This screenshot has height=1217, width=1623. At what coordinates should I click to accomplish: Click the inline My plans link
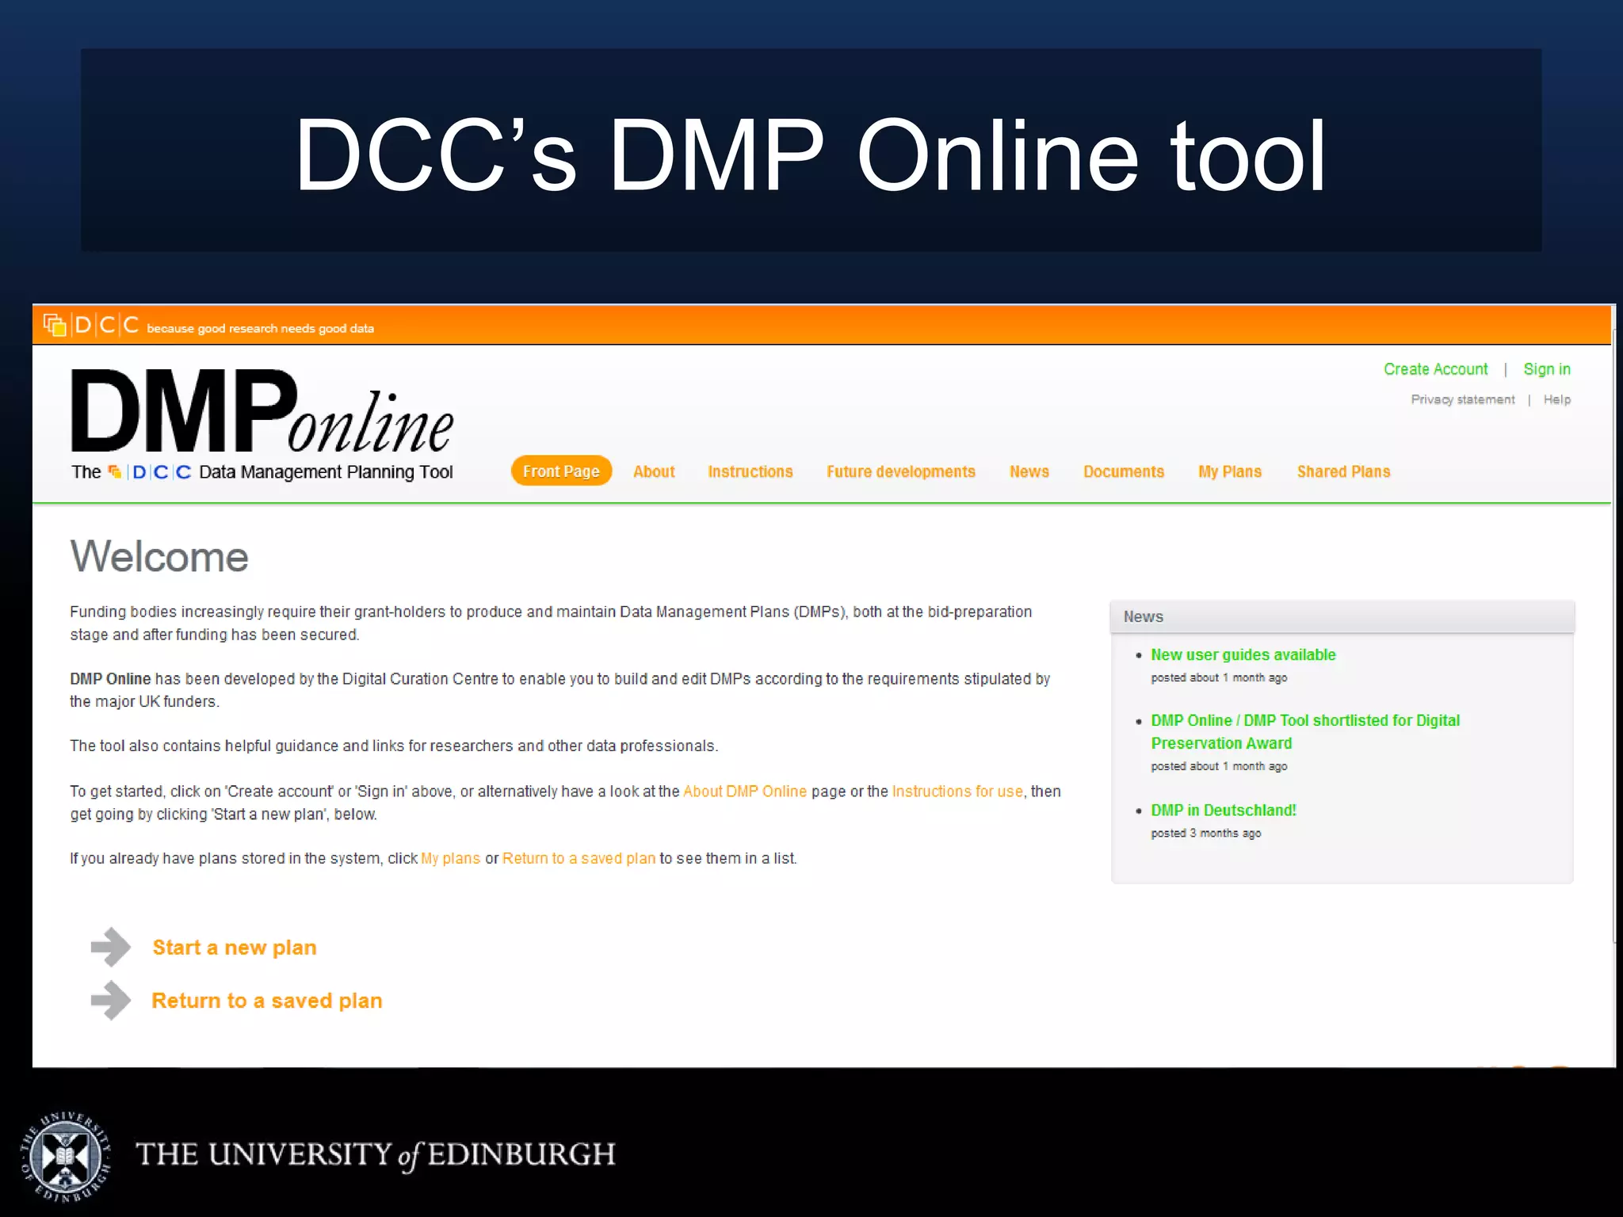click(x=450, y=859)
